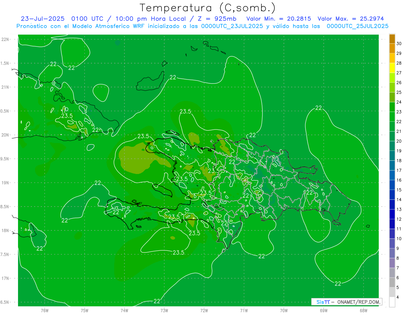Click the init time 0000UTC_23JUL2025 text

pyautogui.click(x=232, y=26)
